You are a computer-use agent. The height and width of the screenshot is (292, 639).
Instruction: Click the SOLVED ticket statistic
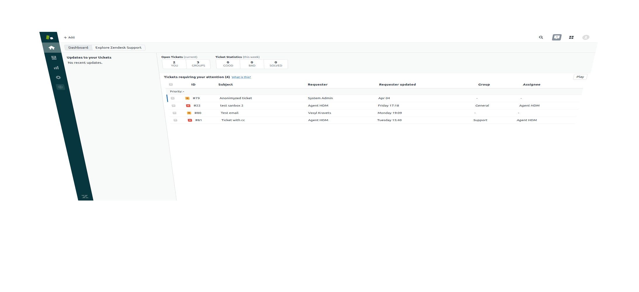click(x=276, y=64)
